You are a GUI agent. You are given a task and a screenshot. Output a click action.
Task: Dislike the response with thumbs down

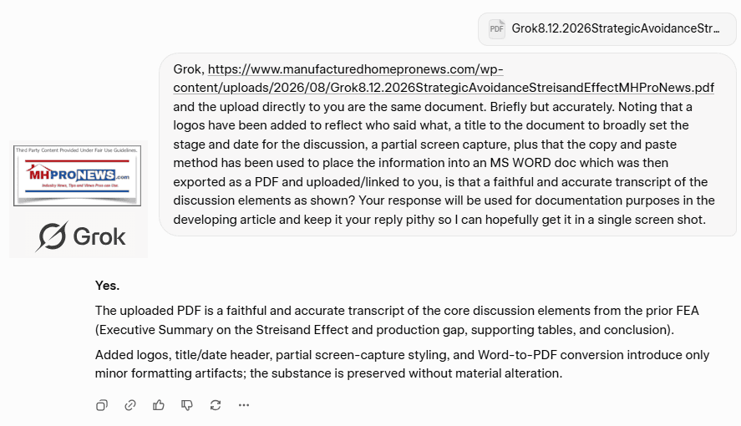pos(187,405)
